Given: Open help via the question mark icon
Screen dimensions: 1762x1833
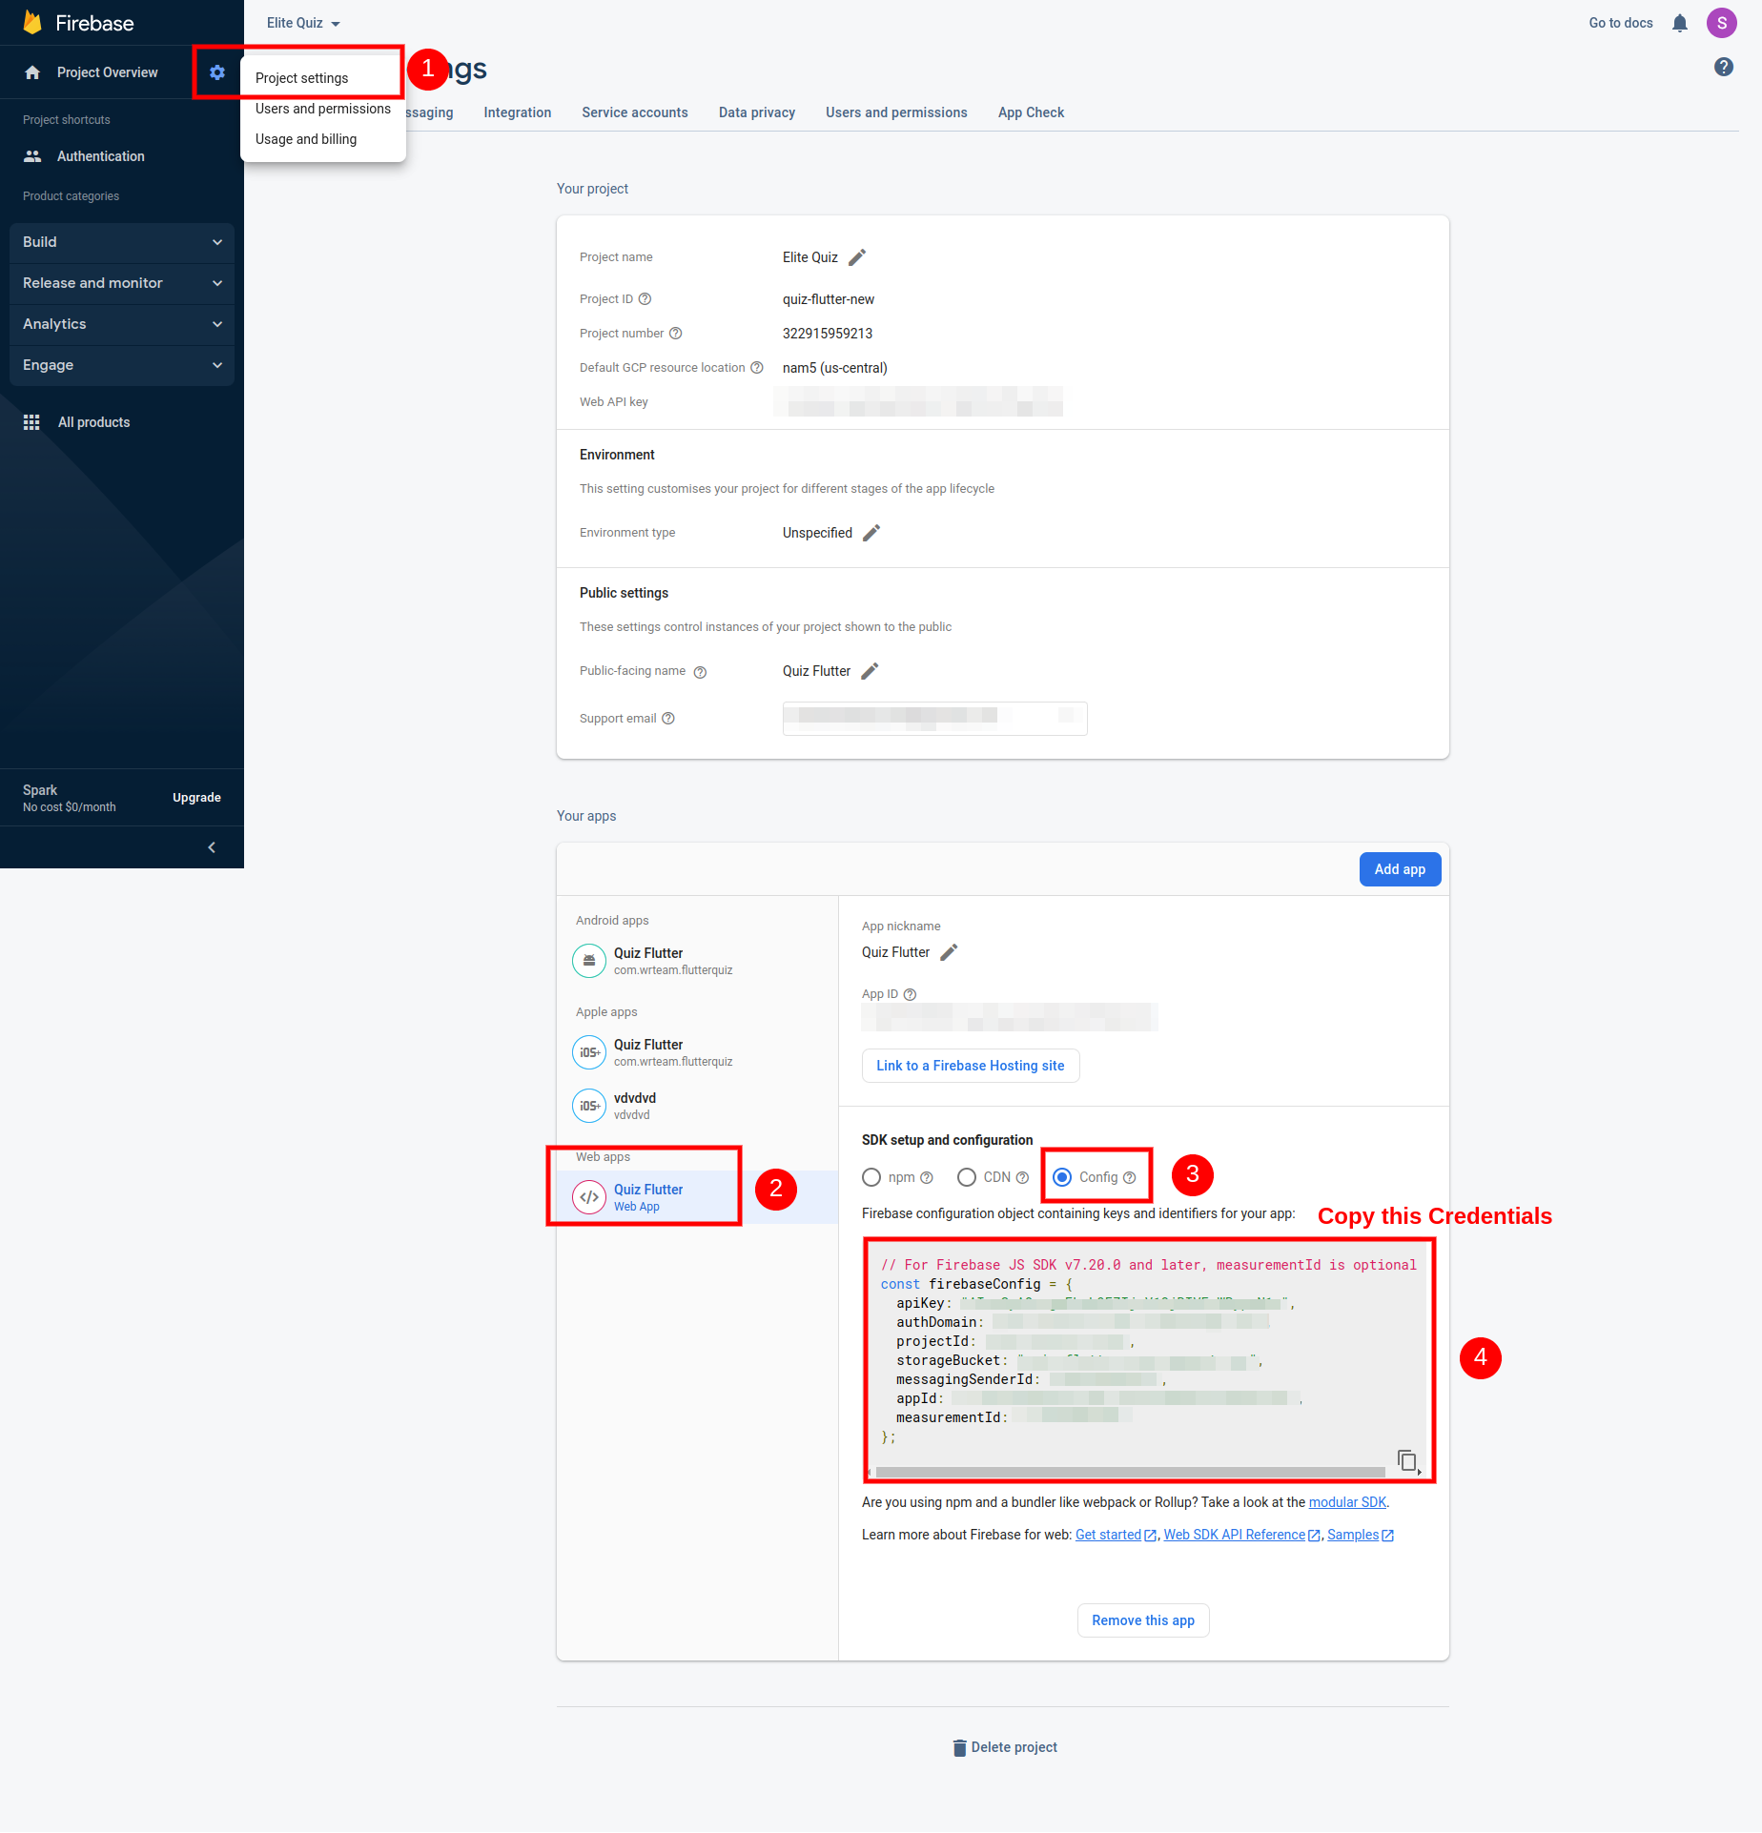Looking at the screenshot, I should click(x=1724, y=67).
